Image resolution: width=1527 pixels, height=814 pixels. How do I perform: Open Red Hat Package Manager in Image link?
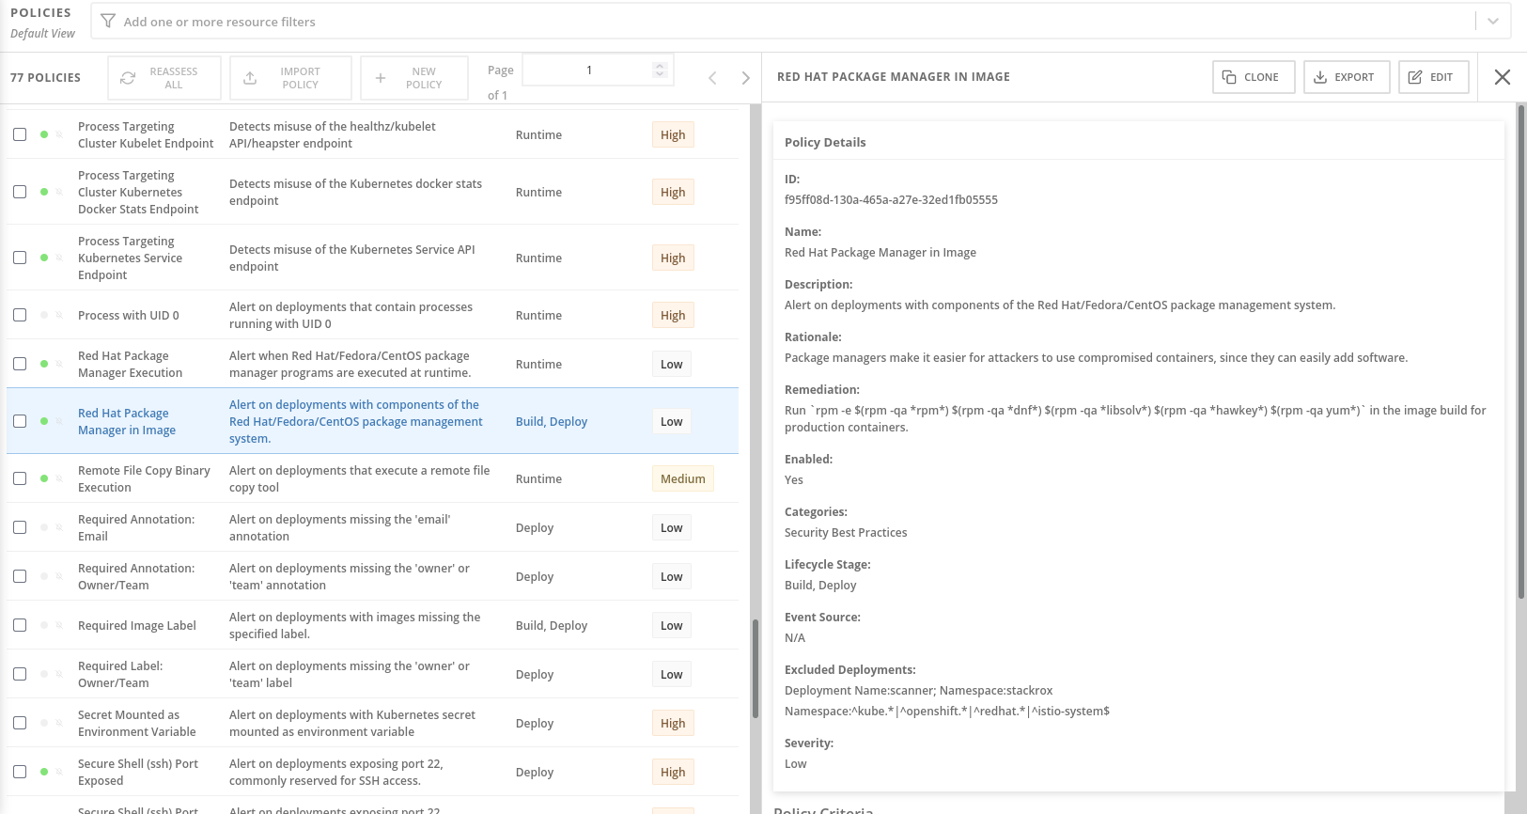click(x=127, y=421)
